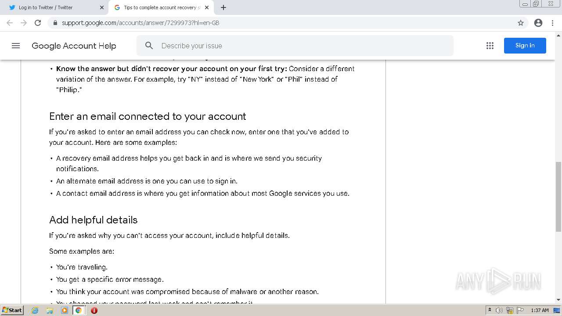Click the address bar URL
Screen dimensions: 562x316
pos(140,23)
